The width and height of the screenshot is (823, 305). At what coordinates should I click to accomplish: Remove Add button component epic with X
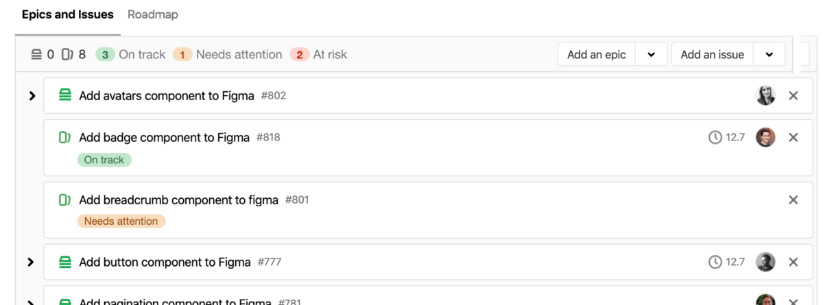pyautogui.click(x=794, y=262)
